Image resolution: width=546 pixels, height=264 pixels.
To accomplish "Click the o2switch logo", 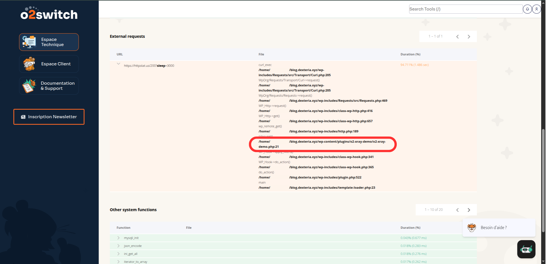I will tap(49, 13).
